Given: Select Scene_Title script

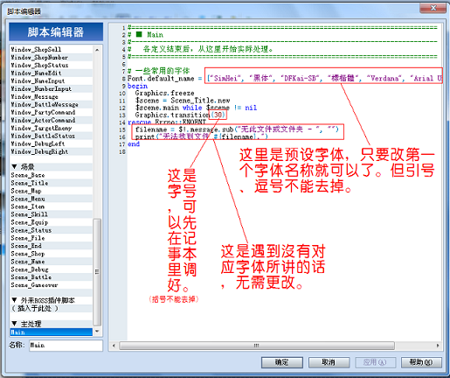Looking at the screenshot, I should [52, 183].
